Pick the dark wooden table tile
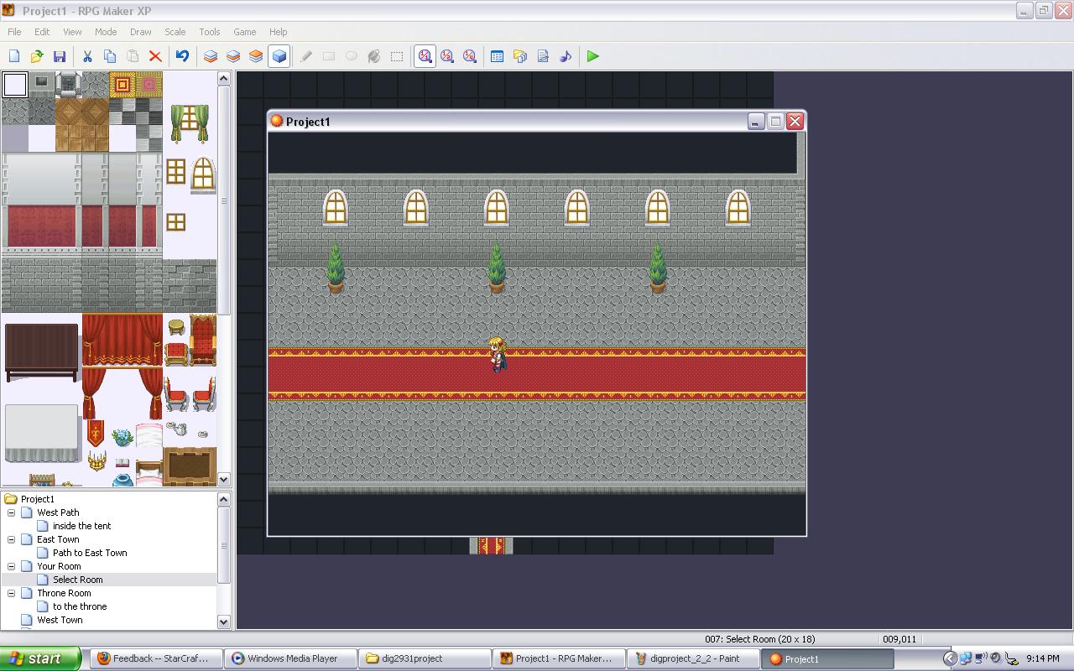The image size is (1074, 671). [42, 352]
